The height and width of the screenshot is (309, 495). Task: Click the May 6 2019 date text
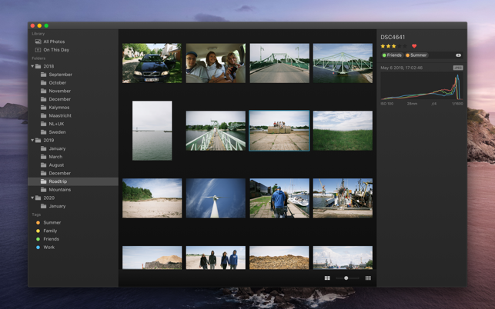(402, 68)
